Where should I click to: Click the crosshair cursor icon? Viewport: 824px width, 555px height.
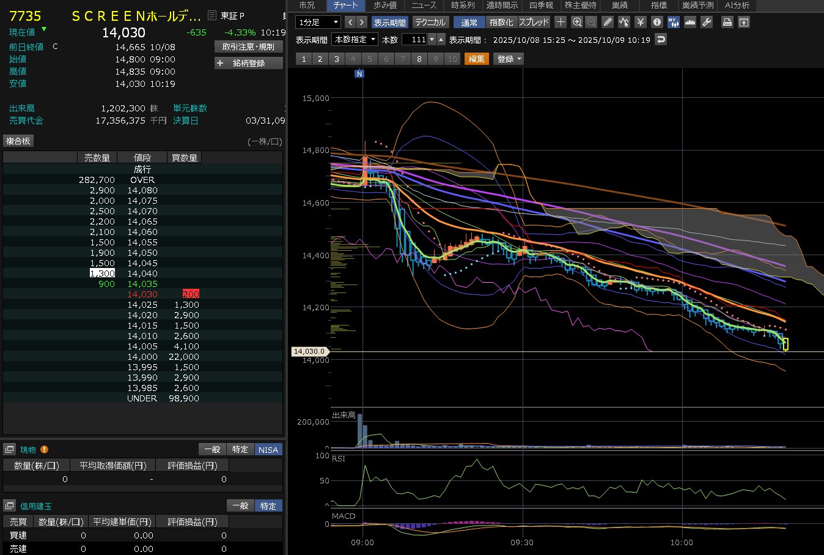pyautogui.click(x=561, y=22)
